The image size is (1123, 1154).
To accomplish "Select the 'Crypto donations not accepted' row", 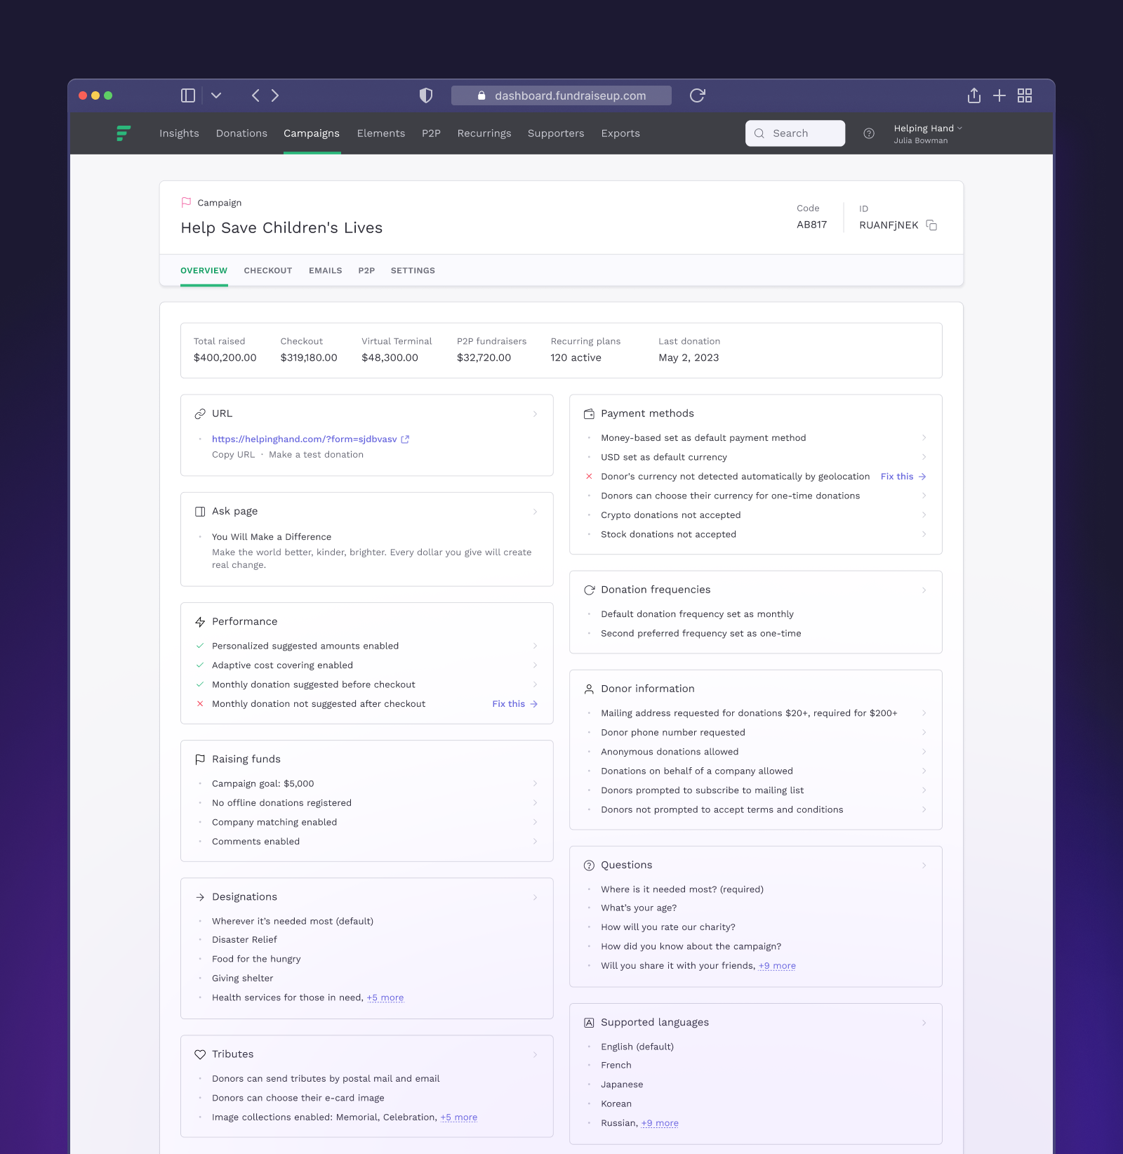I will 756,515.
